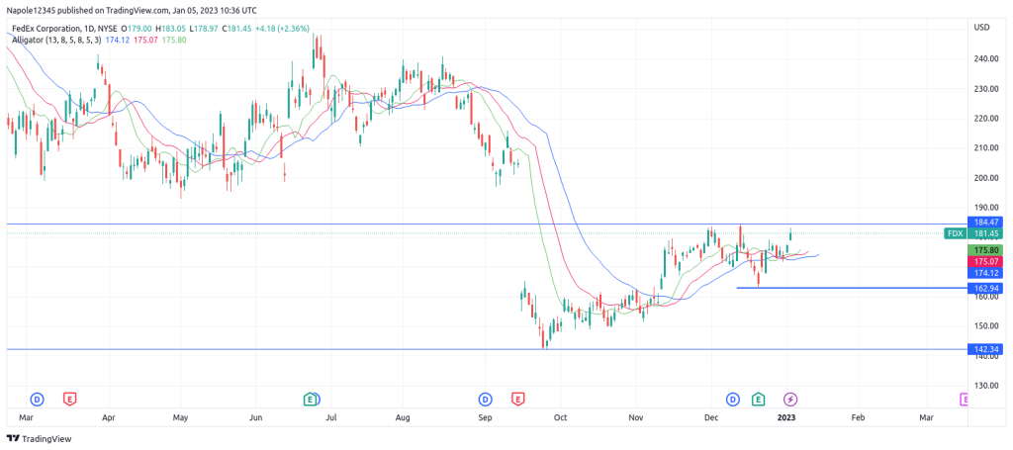Click the Jul label on time axis

pos(331,418)
